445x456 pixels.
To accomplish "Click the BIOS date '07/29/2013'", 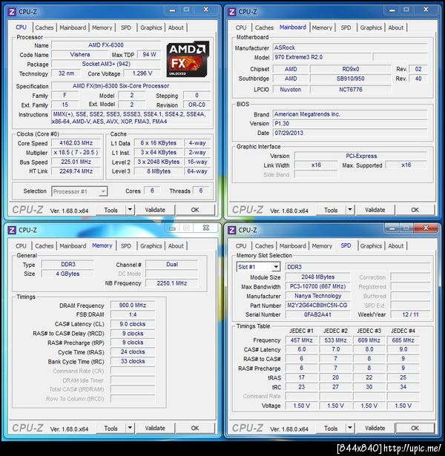I will click(x=350, y=133).
